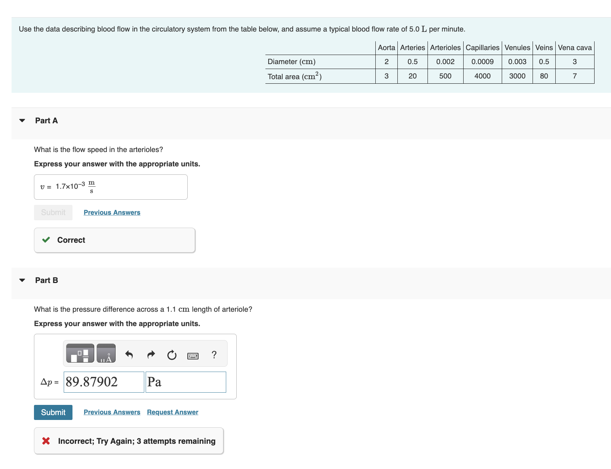Click the red X on the Incorrect banner
The width and height of the screenshot is (611, 469).
[46, 441]
